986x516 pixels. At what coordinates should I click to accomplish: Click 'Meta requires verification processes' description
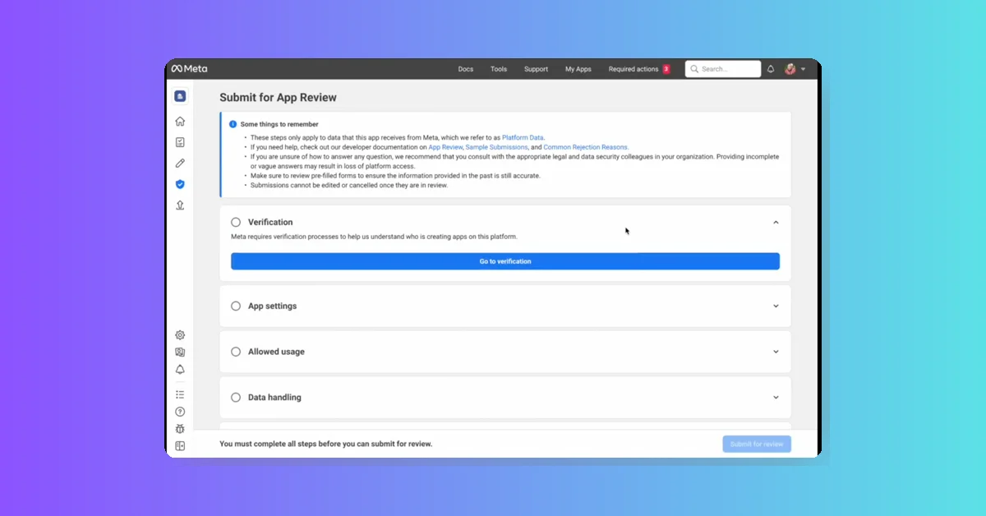[374, 237]
